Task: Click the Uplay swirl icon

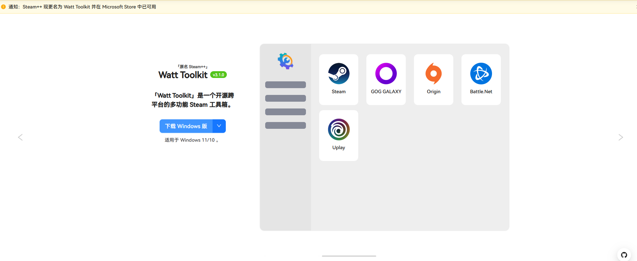Action: click(339, 129)
